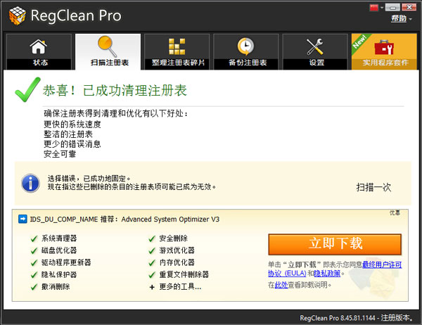The image size is (422, 325).
Task: Click checkmark beside 安全删除
Action: [152, 238]
